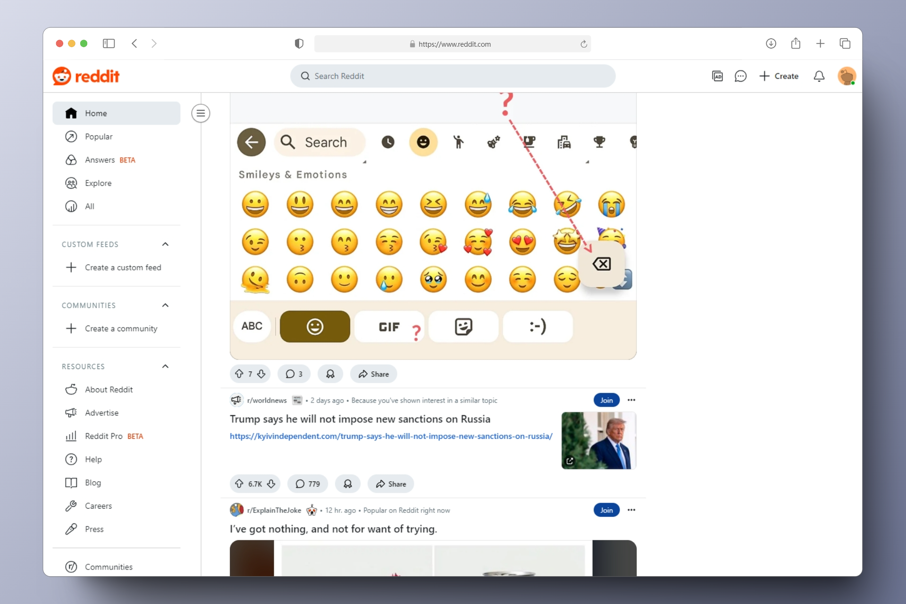The image size is (906, 604).
Task: Open the Communities directory link
Action: pos(117,567)
